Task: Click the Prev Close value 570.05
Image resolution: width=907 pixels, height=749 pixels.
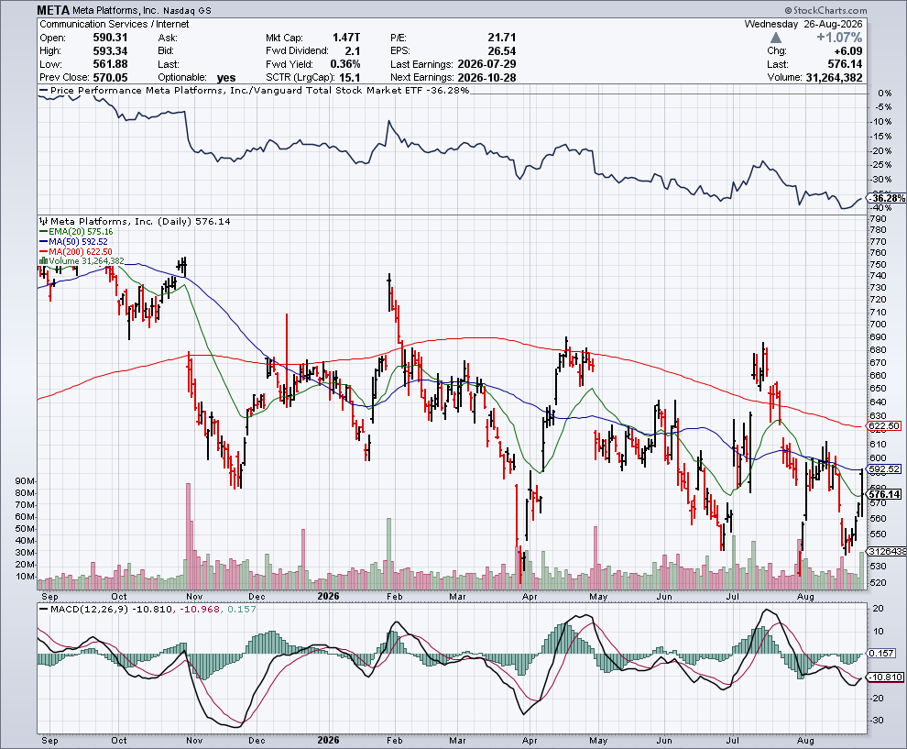Action: click(111, 78)
